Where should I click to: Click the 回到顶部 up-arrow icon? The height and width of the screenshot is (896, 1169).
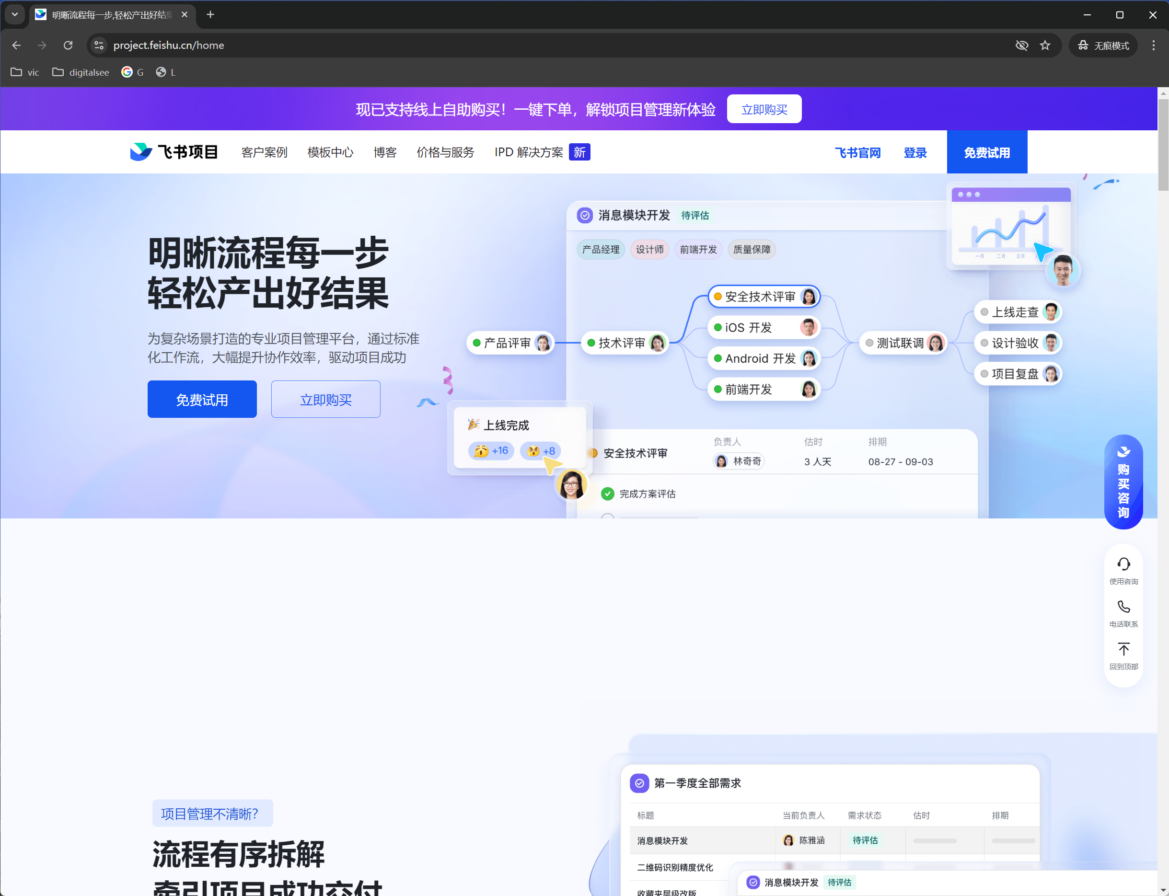click(1123, 650)
